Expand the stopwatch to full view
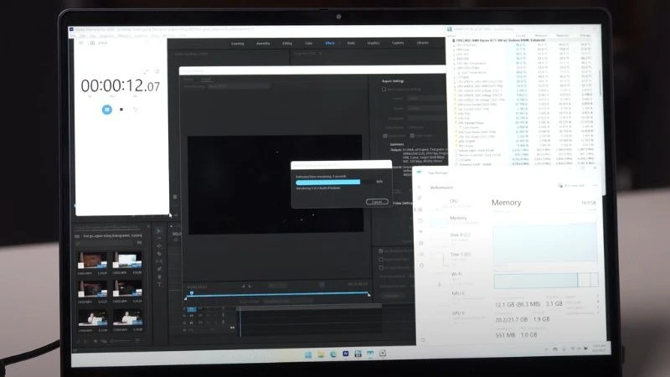 coord(146,72)
